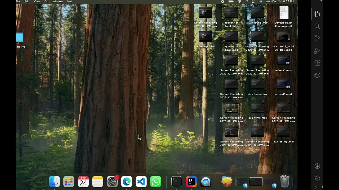339x190 pixels.
Task: Launch IntelliJ IDEA from the dock
Action: [191, 182]
